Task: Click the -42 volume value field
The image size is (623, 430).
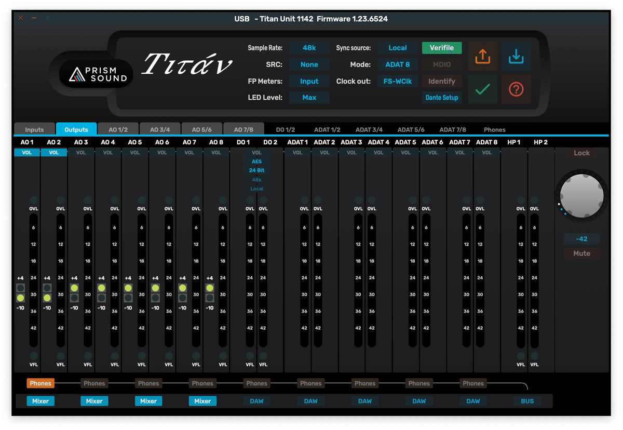Action: [x=581, y=239]
